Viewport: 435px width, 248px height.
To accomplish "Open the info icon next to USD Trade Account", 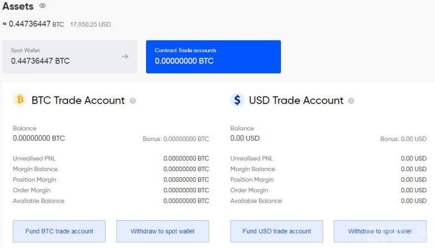I will (351, 100).
